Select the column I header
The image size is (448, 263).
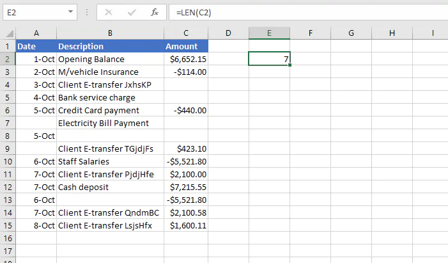click(433, 33)
